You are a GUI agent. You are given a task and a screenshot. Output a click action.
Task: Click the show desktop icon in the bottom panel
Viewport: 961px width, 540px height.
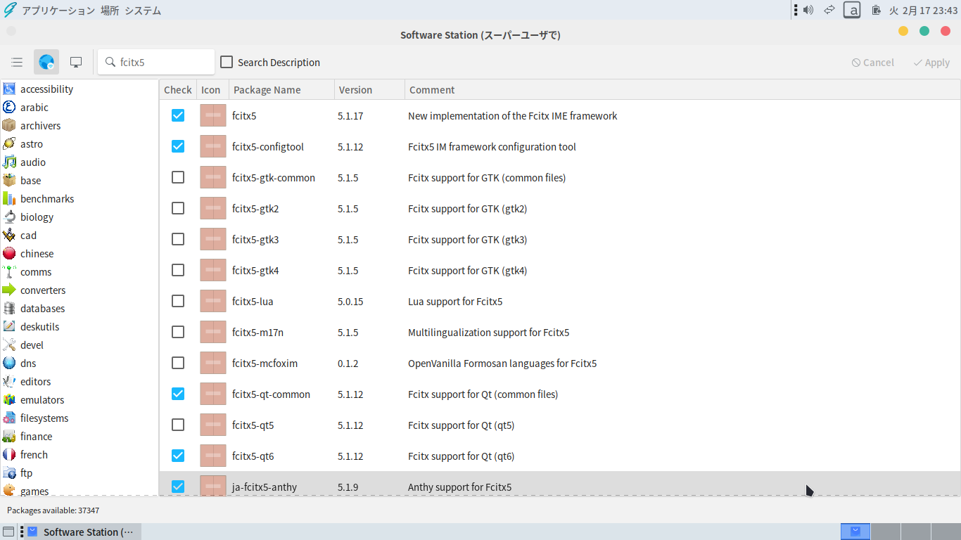click(x=8, y=532)
